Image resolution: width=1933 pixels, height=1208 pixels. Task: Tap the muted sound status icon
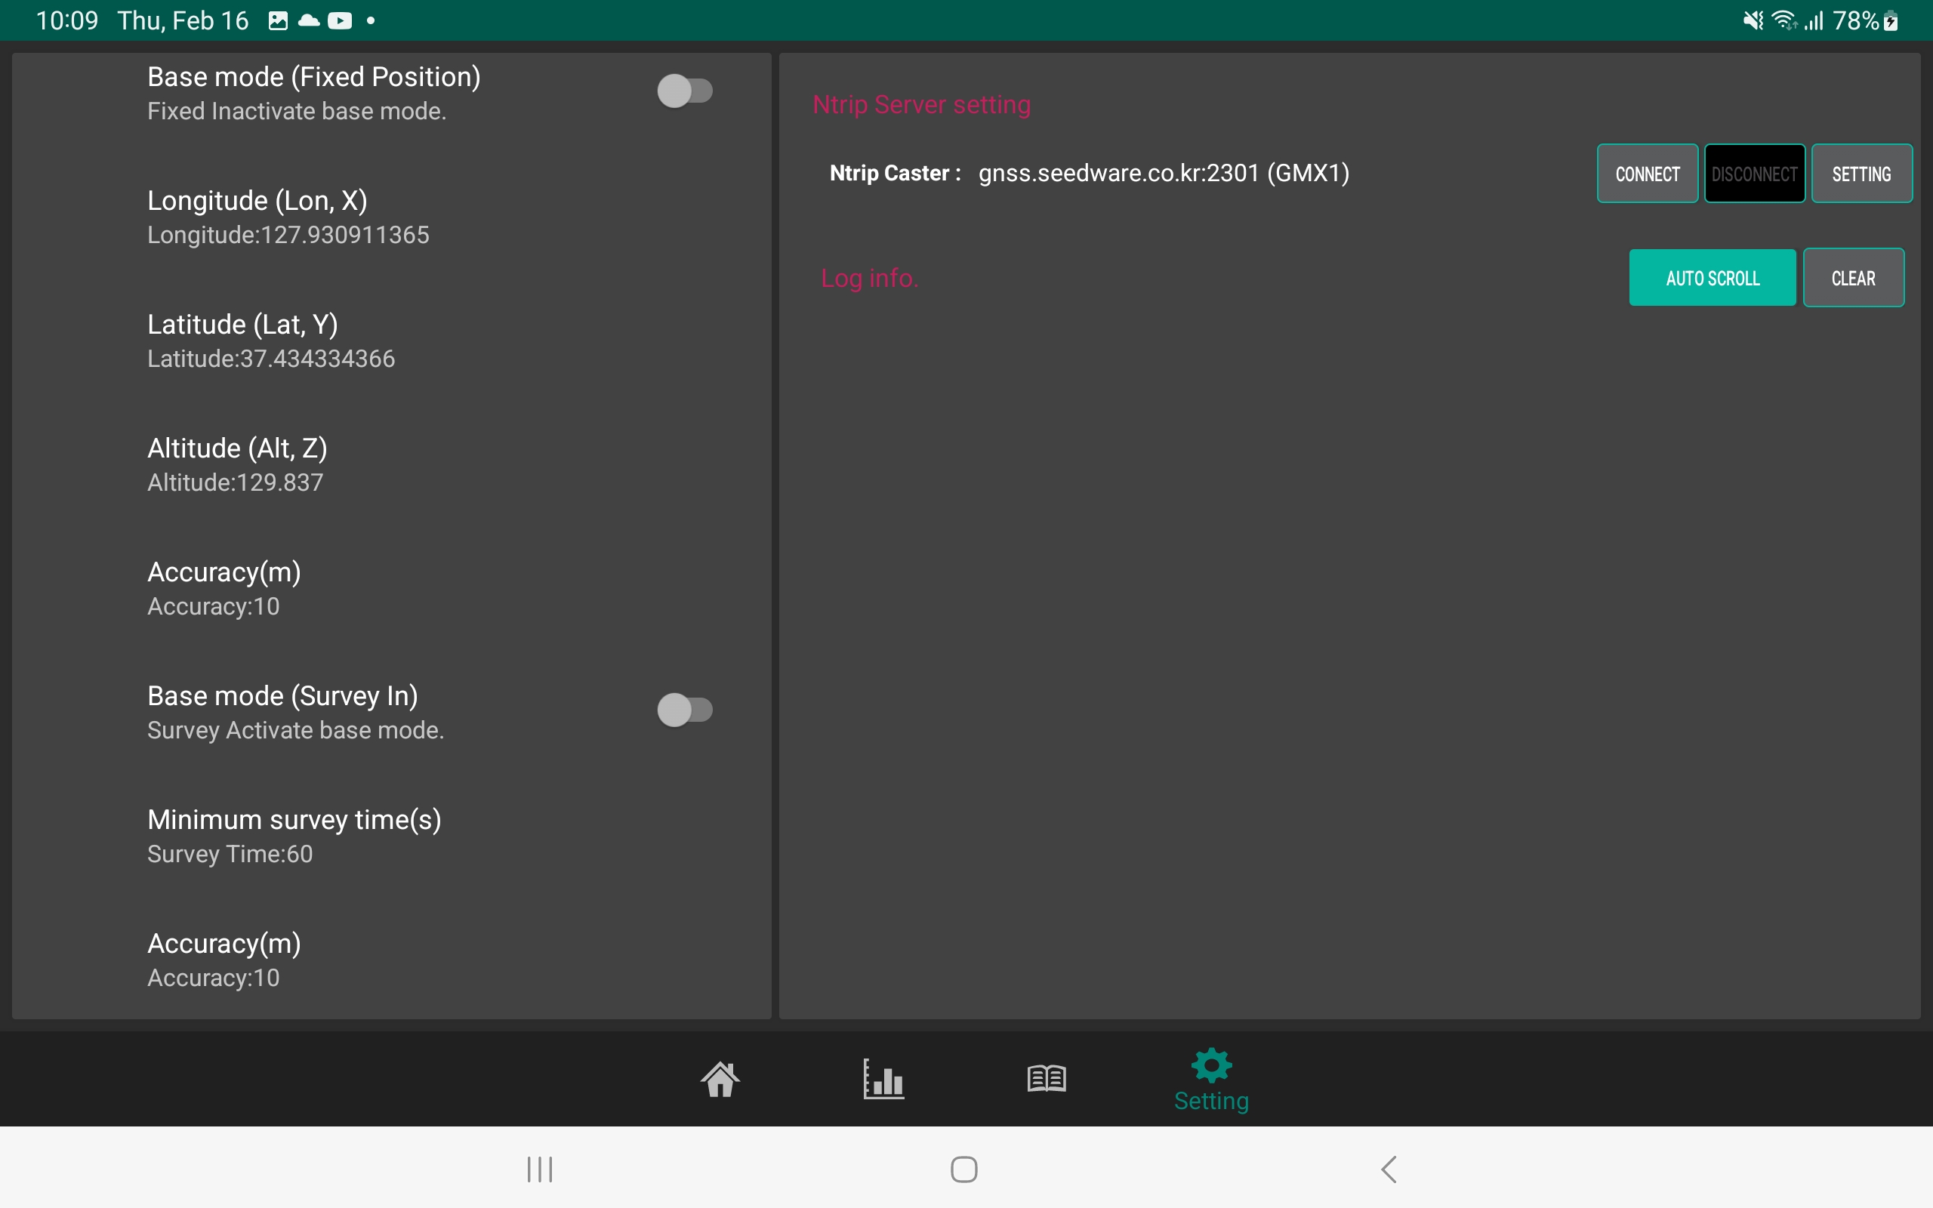click(1753, 21)
